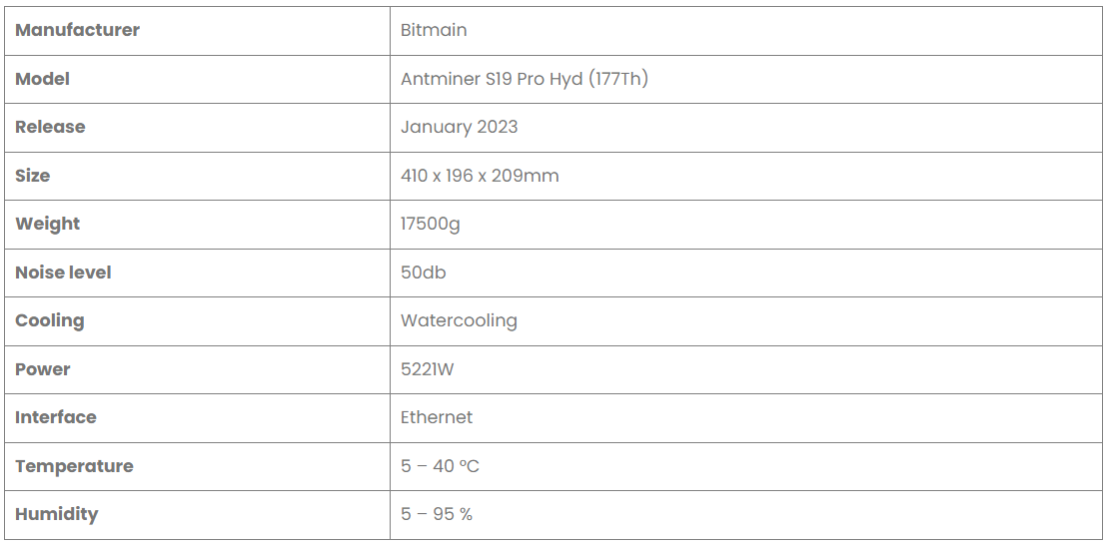Click the Release row label
The image size is (1108, 549).
tap(50, 127)
